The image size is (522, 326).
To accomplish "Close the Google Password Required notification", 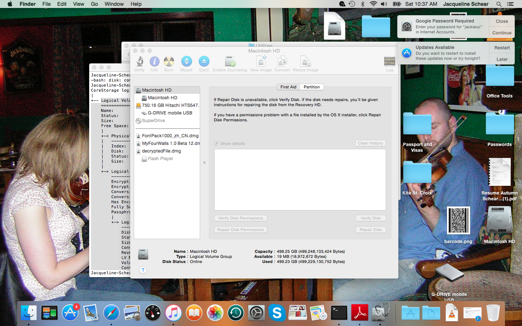I will (x=502, y=21).
